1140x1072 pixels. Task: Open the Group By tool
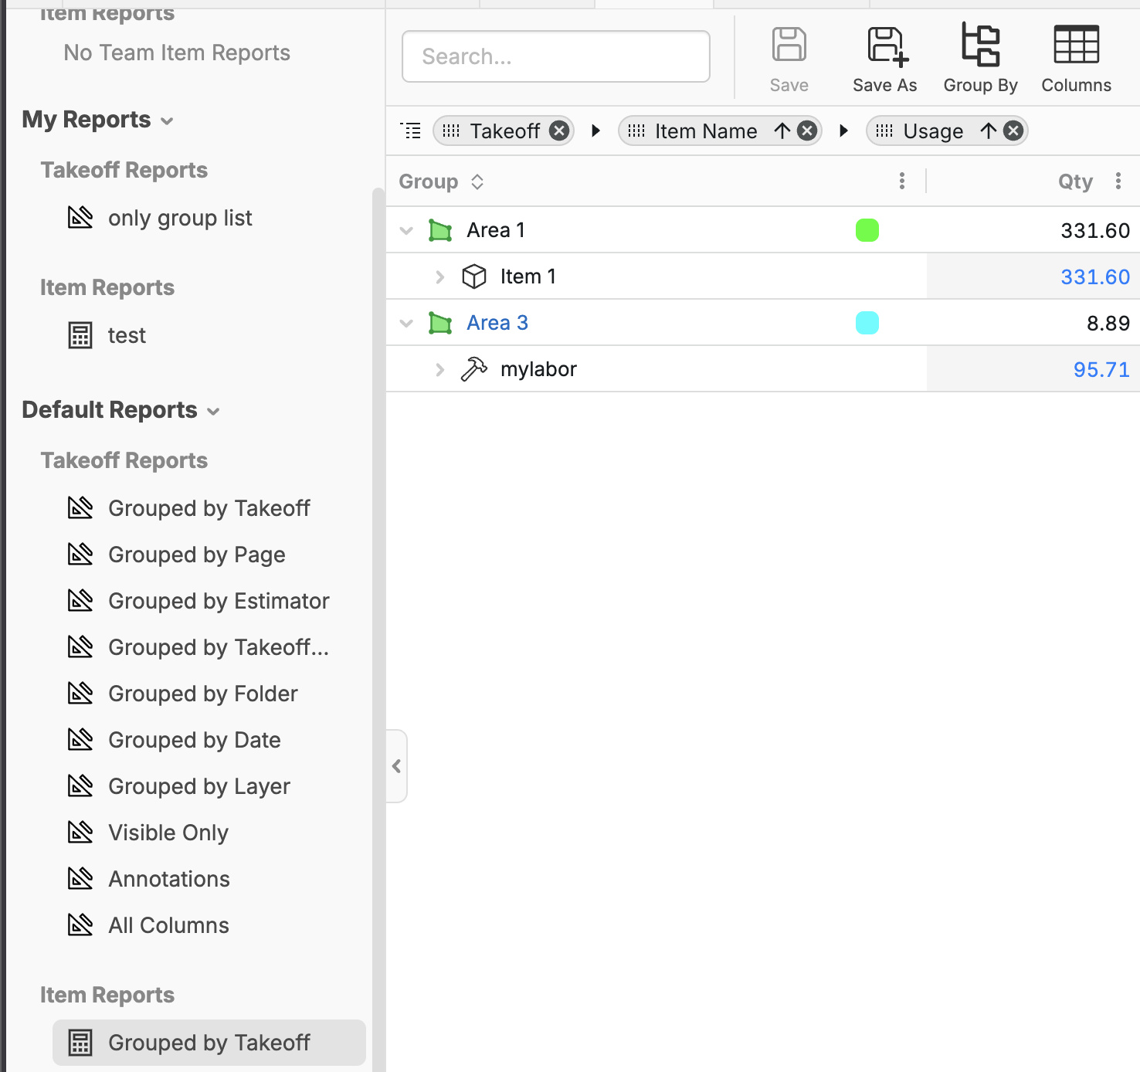[980, 47]
